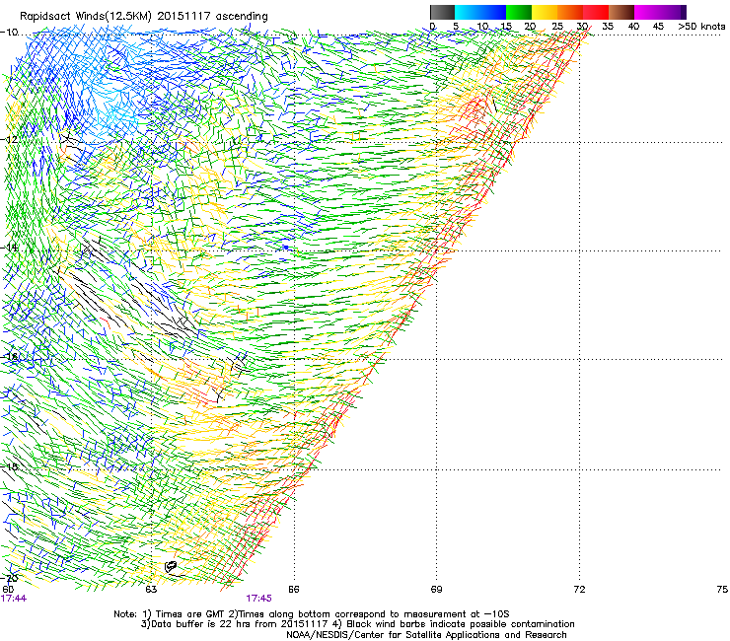
Task: Click longitude label '69' on bottom axis
Action: [436, 590]
